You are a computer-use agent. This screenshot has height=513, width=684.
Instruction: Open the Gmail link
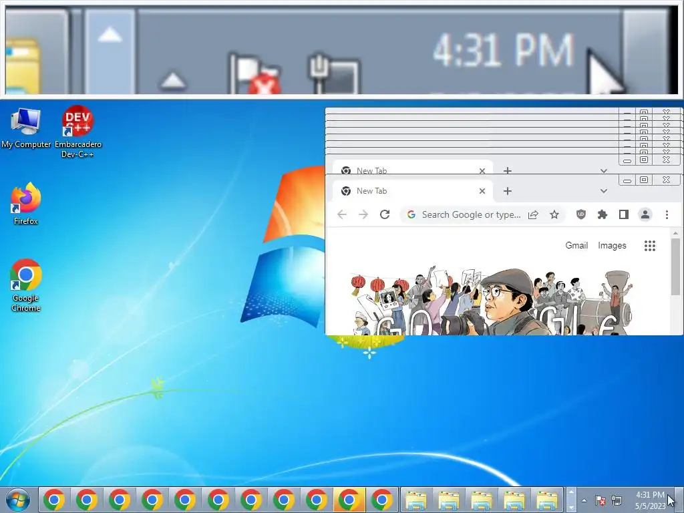[x=576, y=246]
